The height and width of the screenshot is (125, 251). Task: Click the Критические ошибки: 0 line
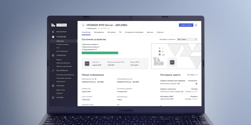point(91,47)
